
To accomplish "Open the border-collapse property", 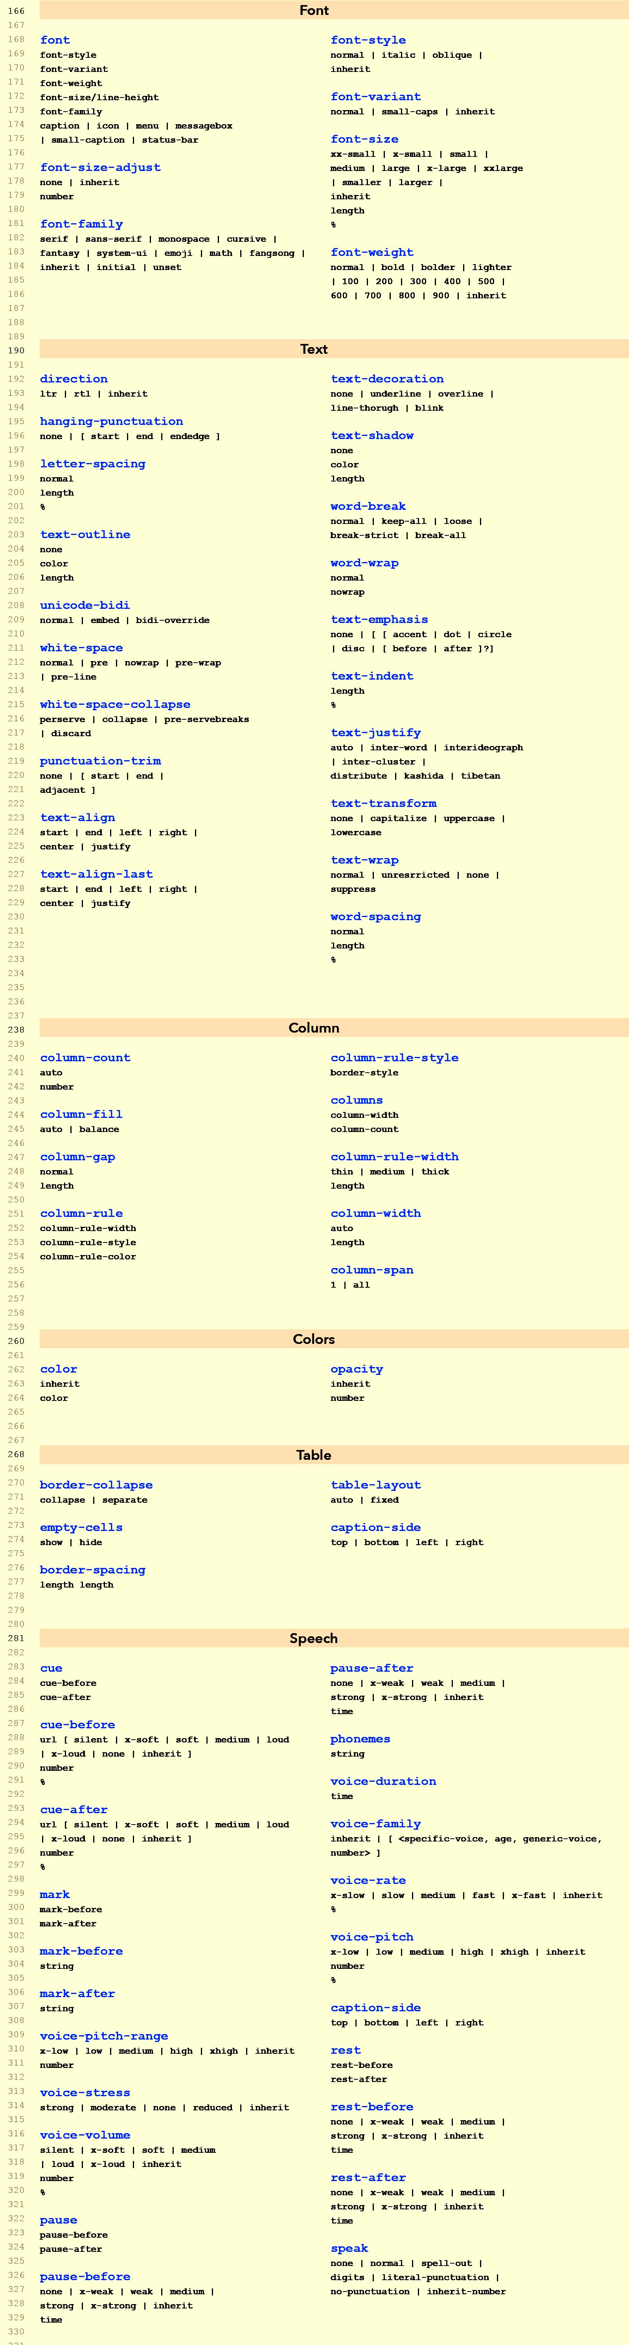I will (96, 1485).
